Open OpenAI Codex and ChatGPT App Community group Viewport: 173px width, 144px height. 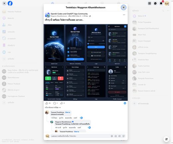pyautogui.click(x=69, y=14)
